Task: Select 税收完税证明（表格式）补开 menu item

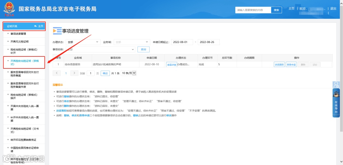Action: pyautogui.click(x=24, y=51)
